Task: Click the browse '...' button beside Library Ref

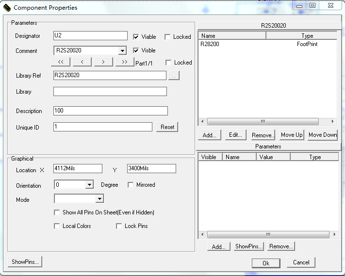Action: tap(175, 76)
